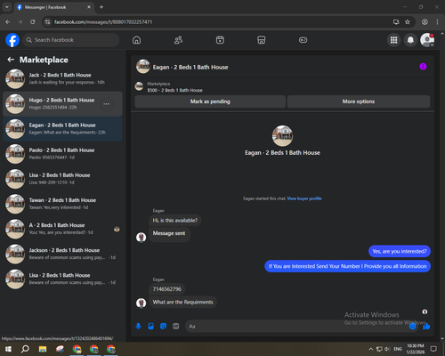
Task: Open the emoji picker in message box
Action: pos(412,327)
